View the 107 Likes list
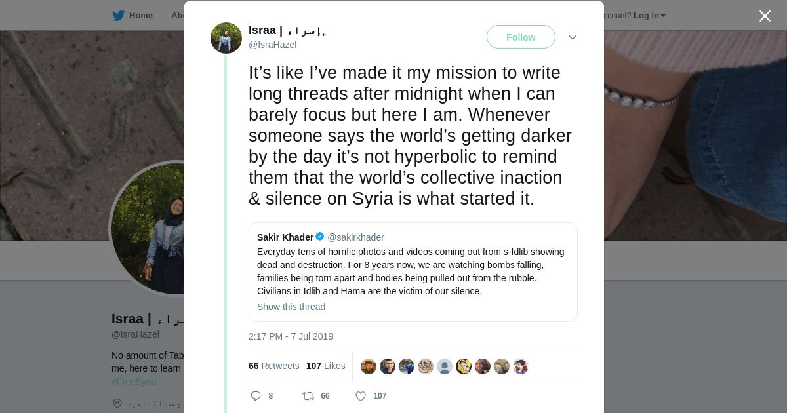This screenshot has height=413, width=787. click(325, 366)
